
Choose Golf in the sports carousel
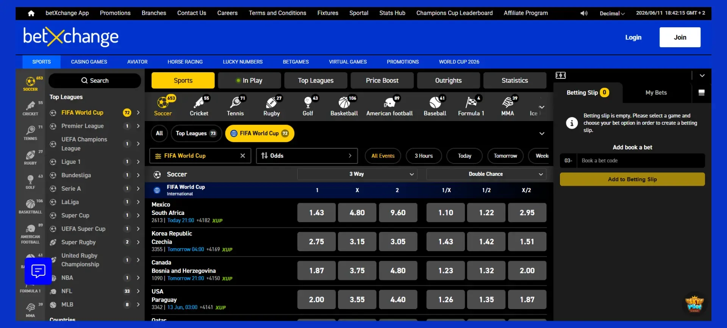[x=308, y=106]
